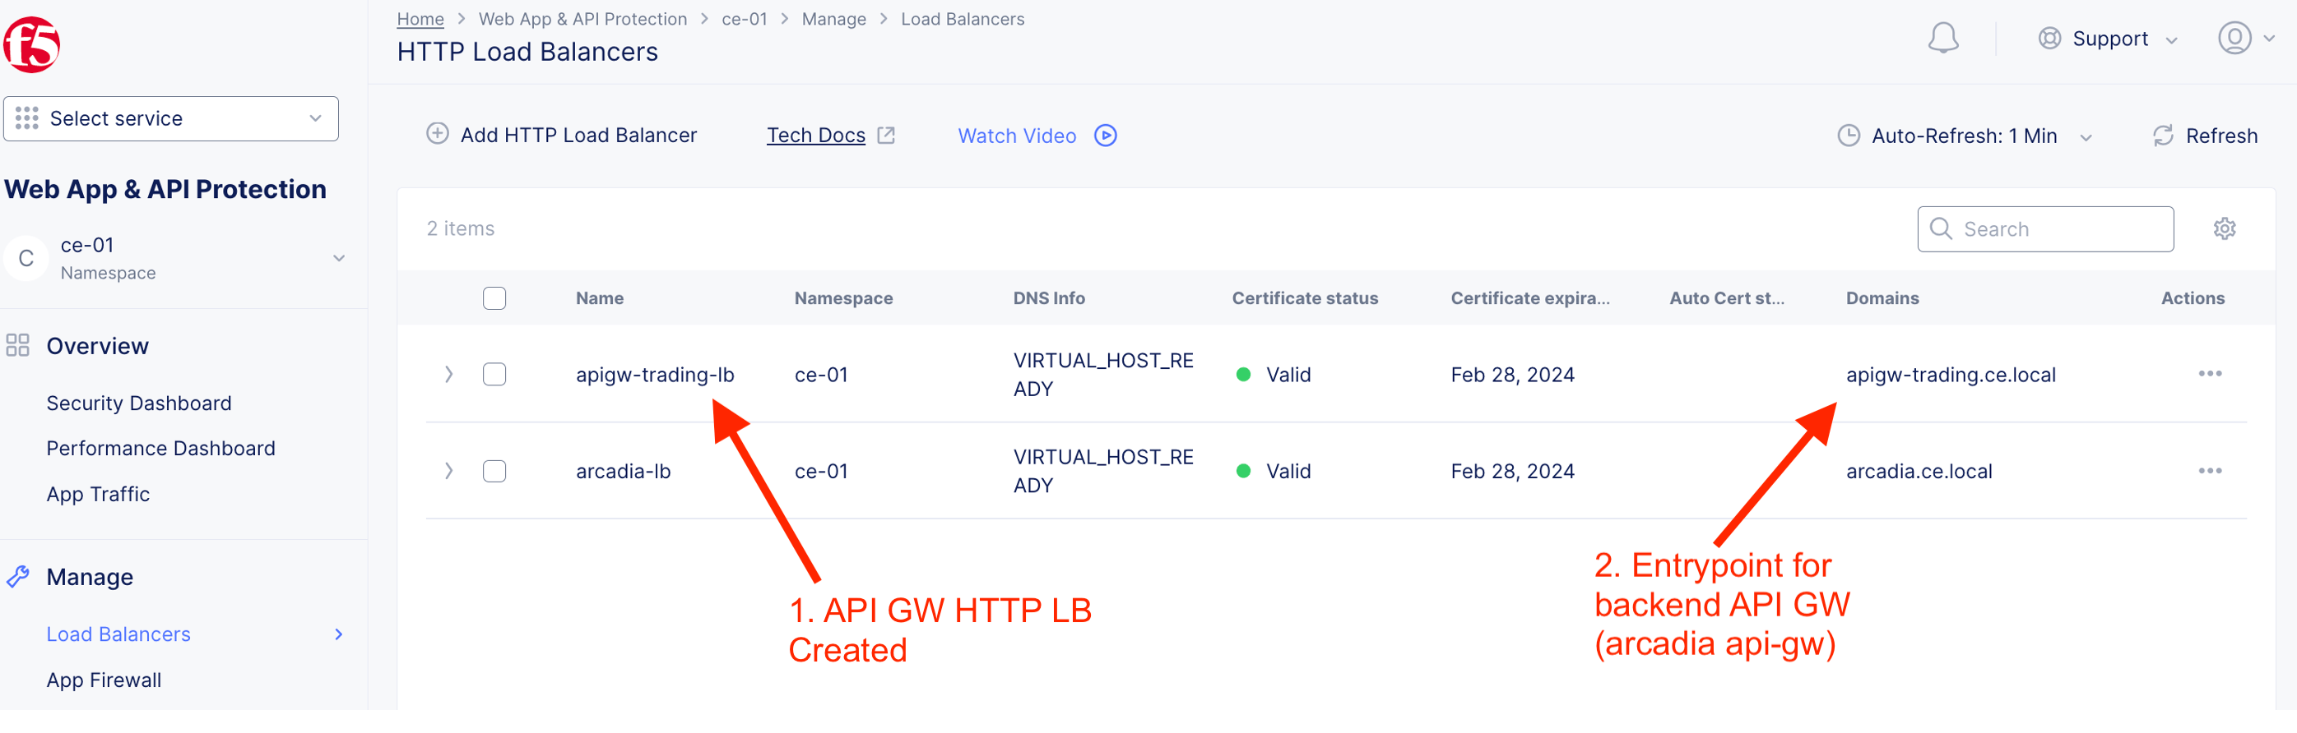Image resolution: width=2297 pixels, height=733 pixels.
Task: Click the plus icon to add load balancer
Action: click(x=437, y=135)
